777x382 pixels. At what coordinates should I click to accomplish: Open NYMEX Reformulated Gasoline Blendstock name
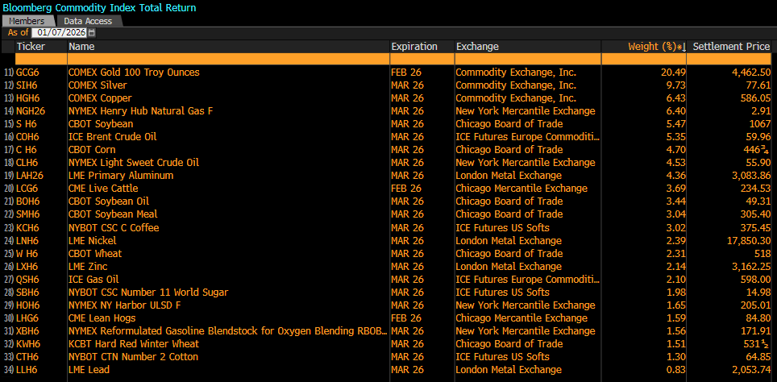click(x=228, y=331)
